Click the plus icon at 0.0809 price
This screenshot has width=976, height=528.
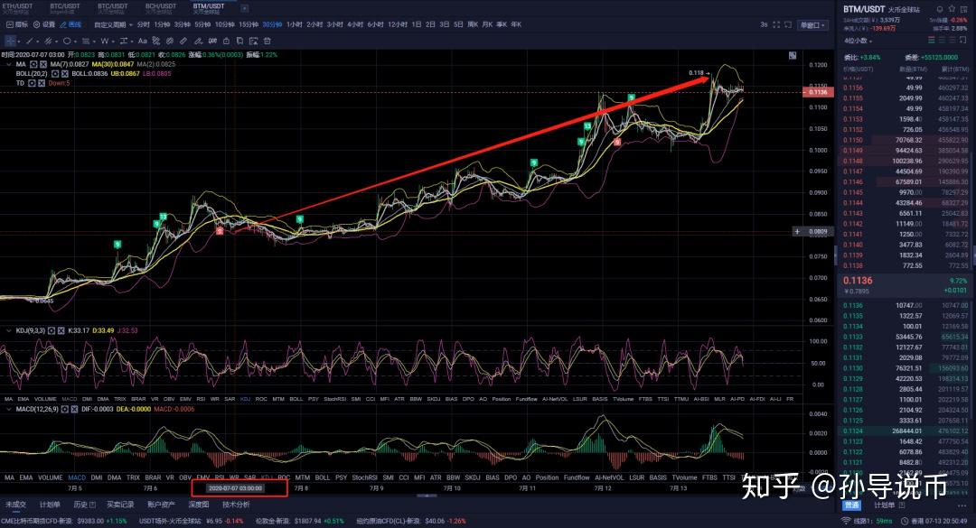click(797, 231)
